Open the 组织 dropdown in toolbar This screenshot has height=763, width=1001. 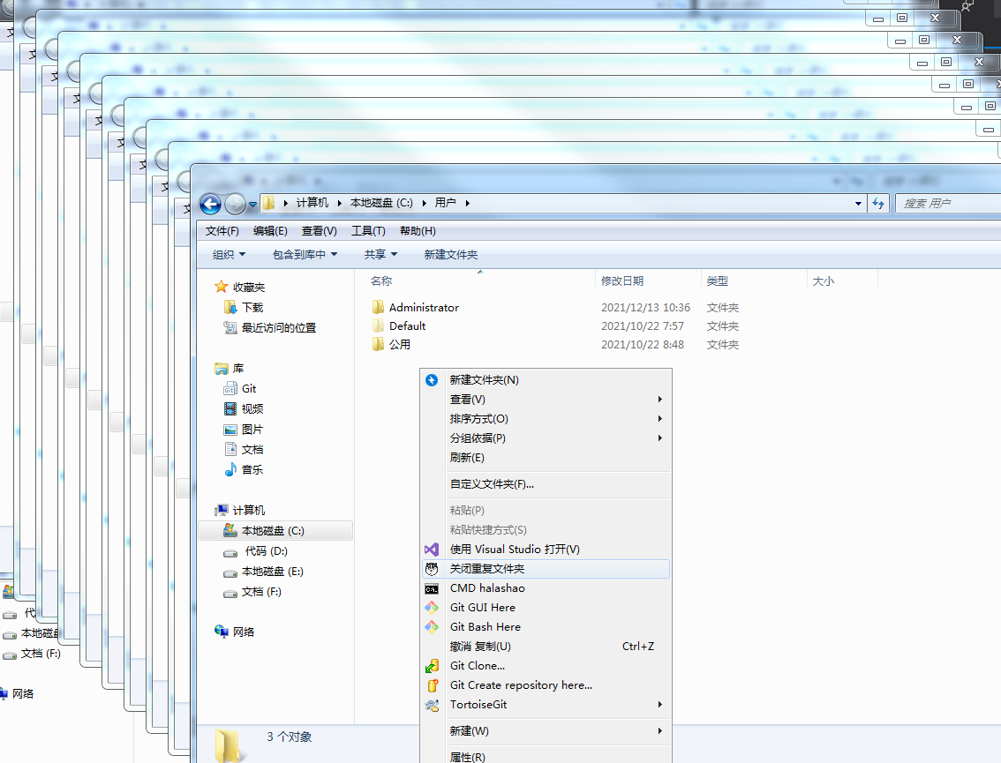229,255
